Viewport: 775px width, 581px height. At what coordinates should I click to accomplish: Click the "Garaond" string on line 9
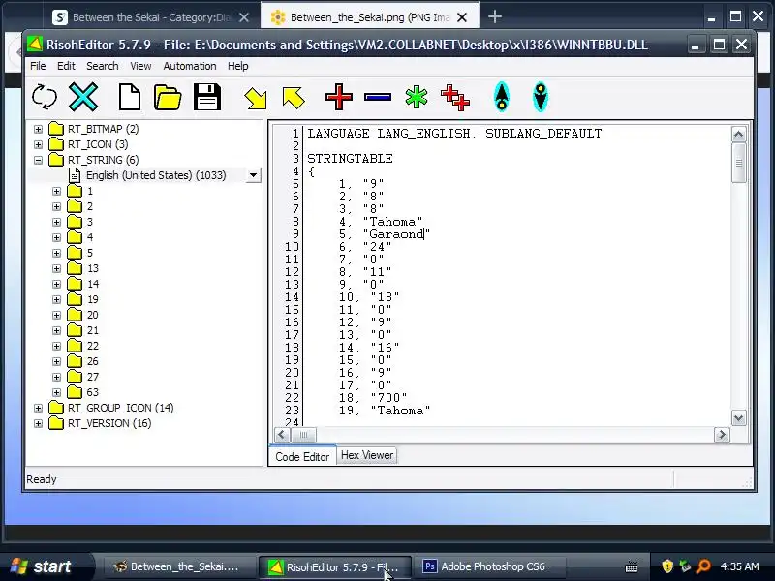396,234
